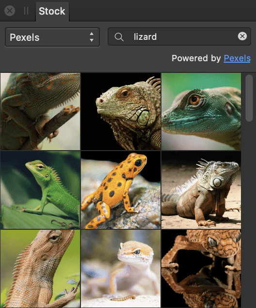This screenshot has height=308, width=256.
Task: Pick the bright green lizard on leaf
Action: [x=40, y=190]
